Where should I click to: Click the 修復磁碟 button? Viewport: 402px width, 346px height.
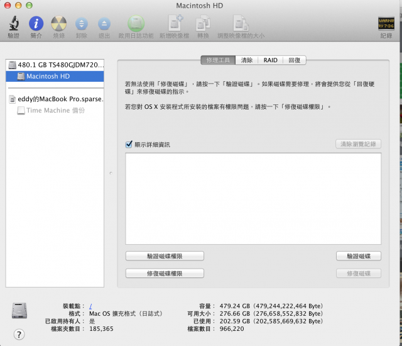[359, 274]
